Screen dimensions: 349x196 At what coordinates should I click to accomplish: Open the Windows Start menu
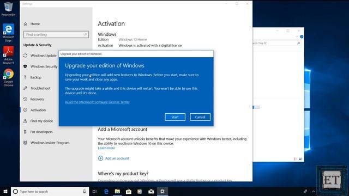coord(5,191)
